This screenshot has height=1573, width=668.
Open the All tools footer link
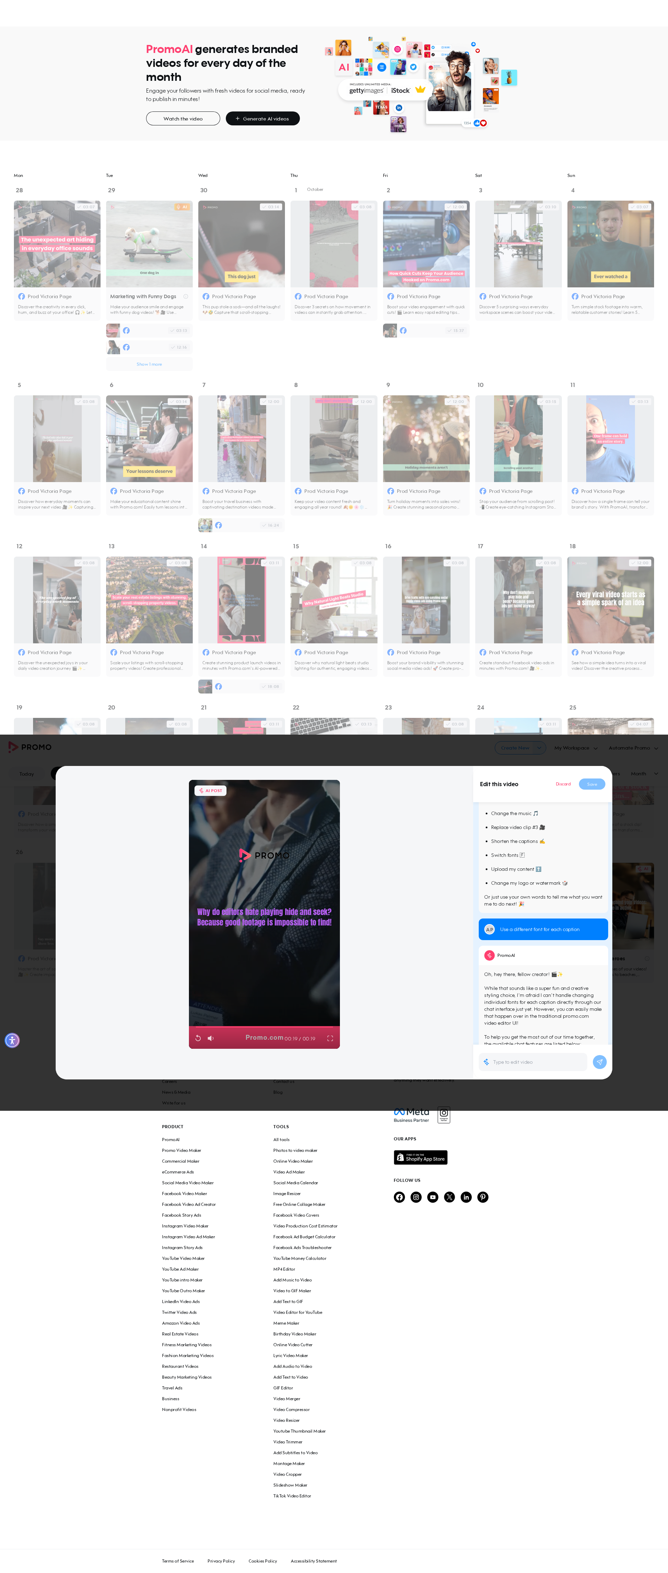pyautogui.click(x=281, y=1139)
